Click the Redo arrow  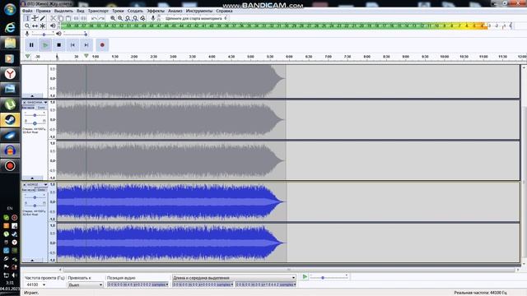[102, 18]
